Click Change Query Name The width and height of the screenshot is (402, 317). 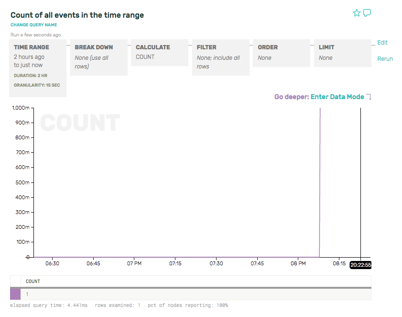click(x=33, y=25)
